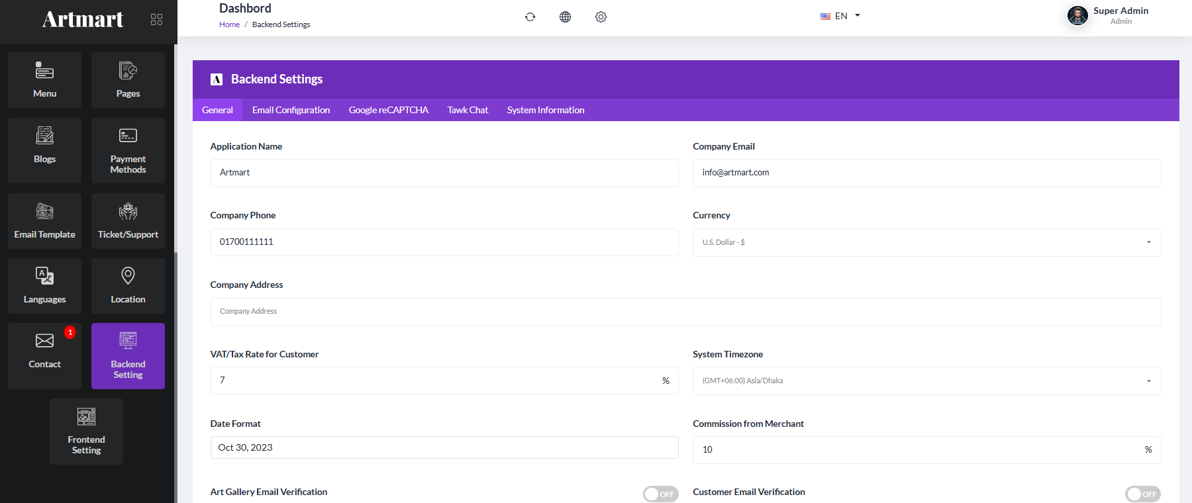The image size is (1192, 503).
Task: Open the Blogs sidebar tile
Action: click(x=44, y=150)
